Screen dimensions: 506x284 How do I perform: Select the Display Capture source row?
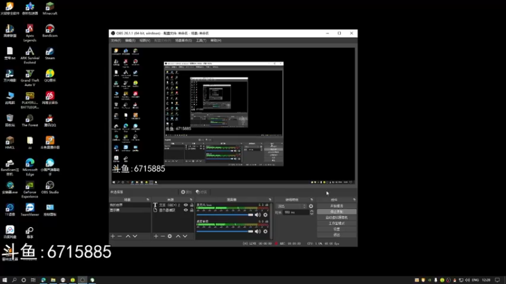pyautogui.click(x=173, y=210)
